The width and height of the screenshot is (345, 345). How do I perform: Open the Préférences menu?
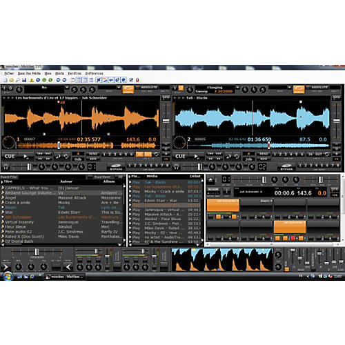[95, 73]
